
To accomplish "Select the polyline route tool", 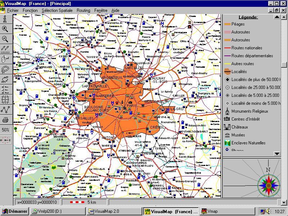I will tap(5, 110).
